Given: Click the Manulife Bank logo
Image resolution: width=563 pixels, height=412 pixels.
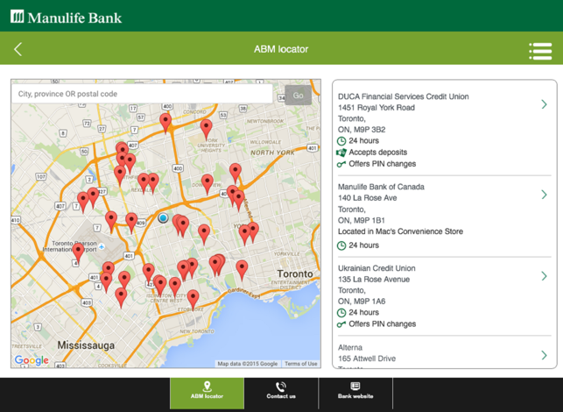Looking at the screenshot, I should pyautogui.click(x=66, y=17).
